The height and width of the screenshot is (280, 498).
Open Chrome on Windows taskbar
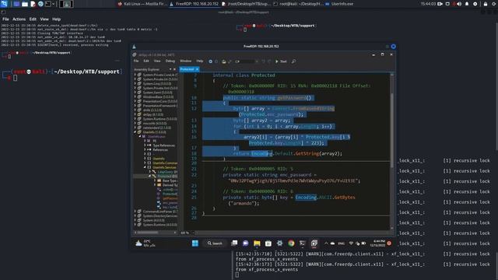[x=291, y=243]
